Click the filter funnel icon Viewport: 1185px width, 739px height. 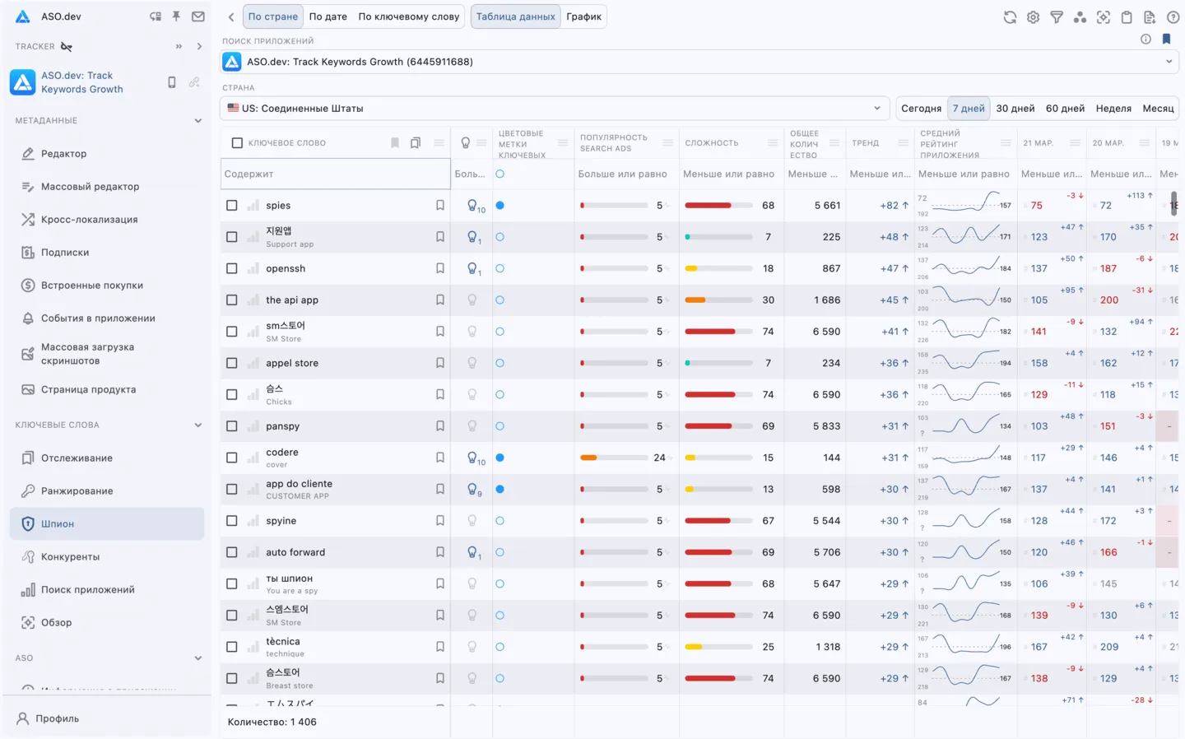click(1057, 17)
